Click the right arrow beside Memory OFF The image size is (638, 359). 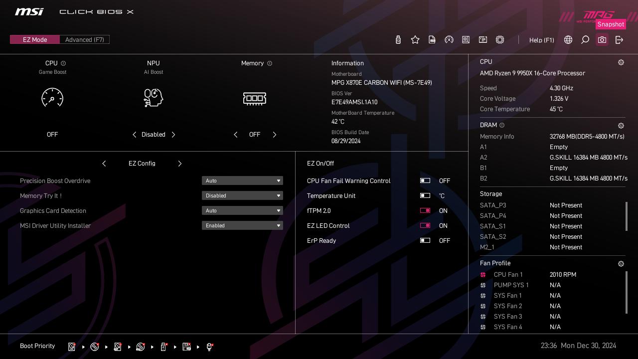coord(275,135)
